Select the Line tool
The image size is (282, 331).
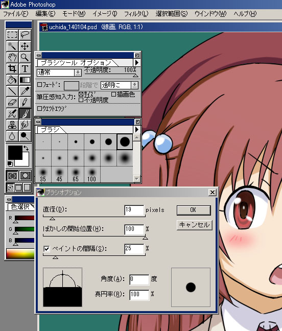tap(12, 91)
